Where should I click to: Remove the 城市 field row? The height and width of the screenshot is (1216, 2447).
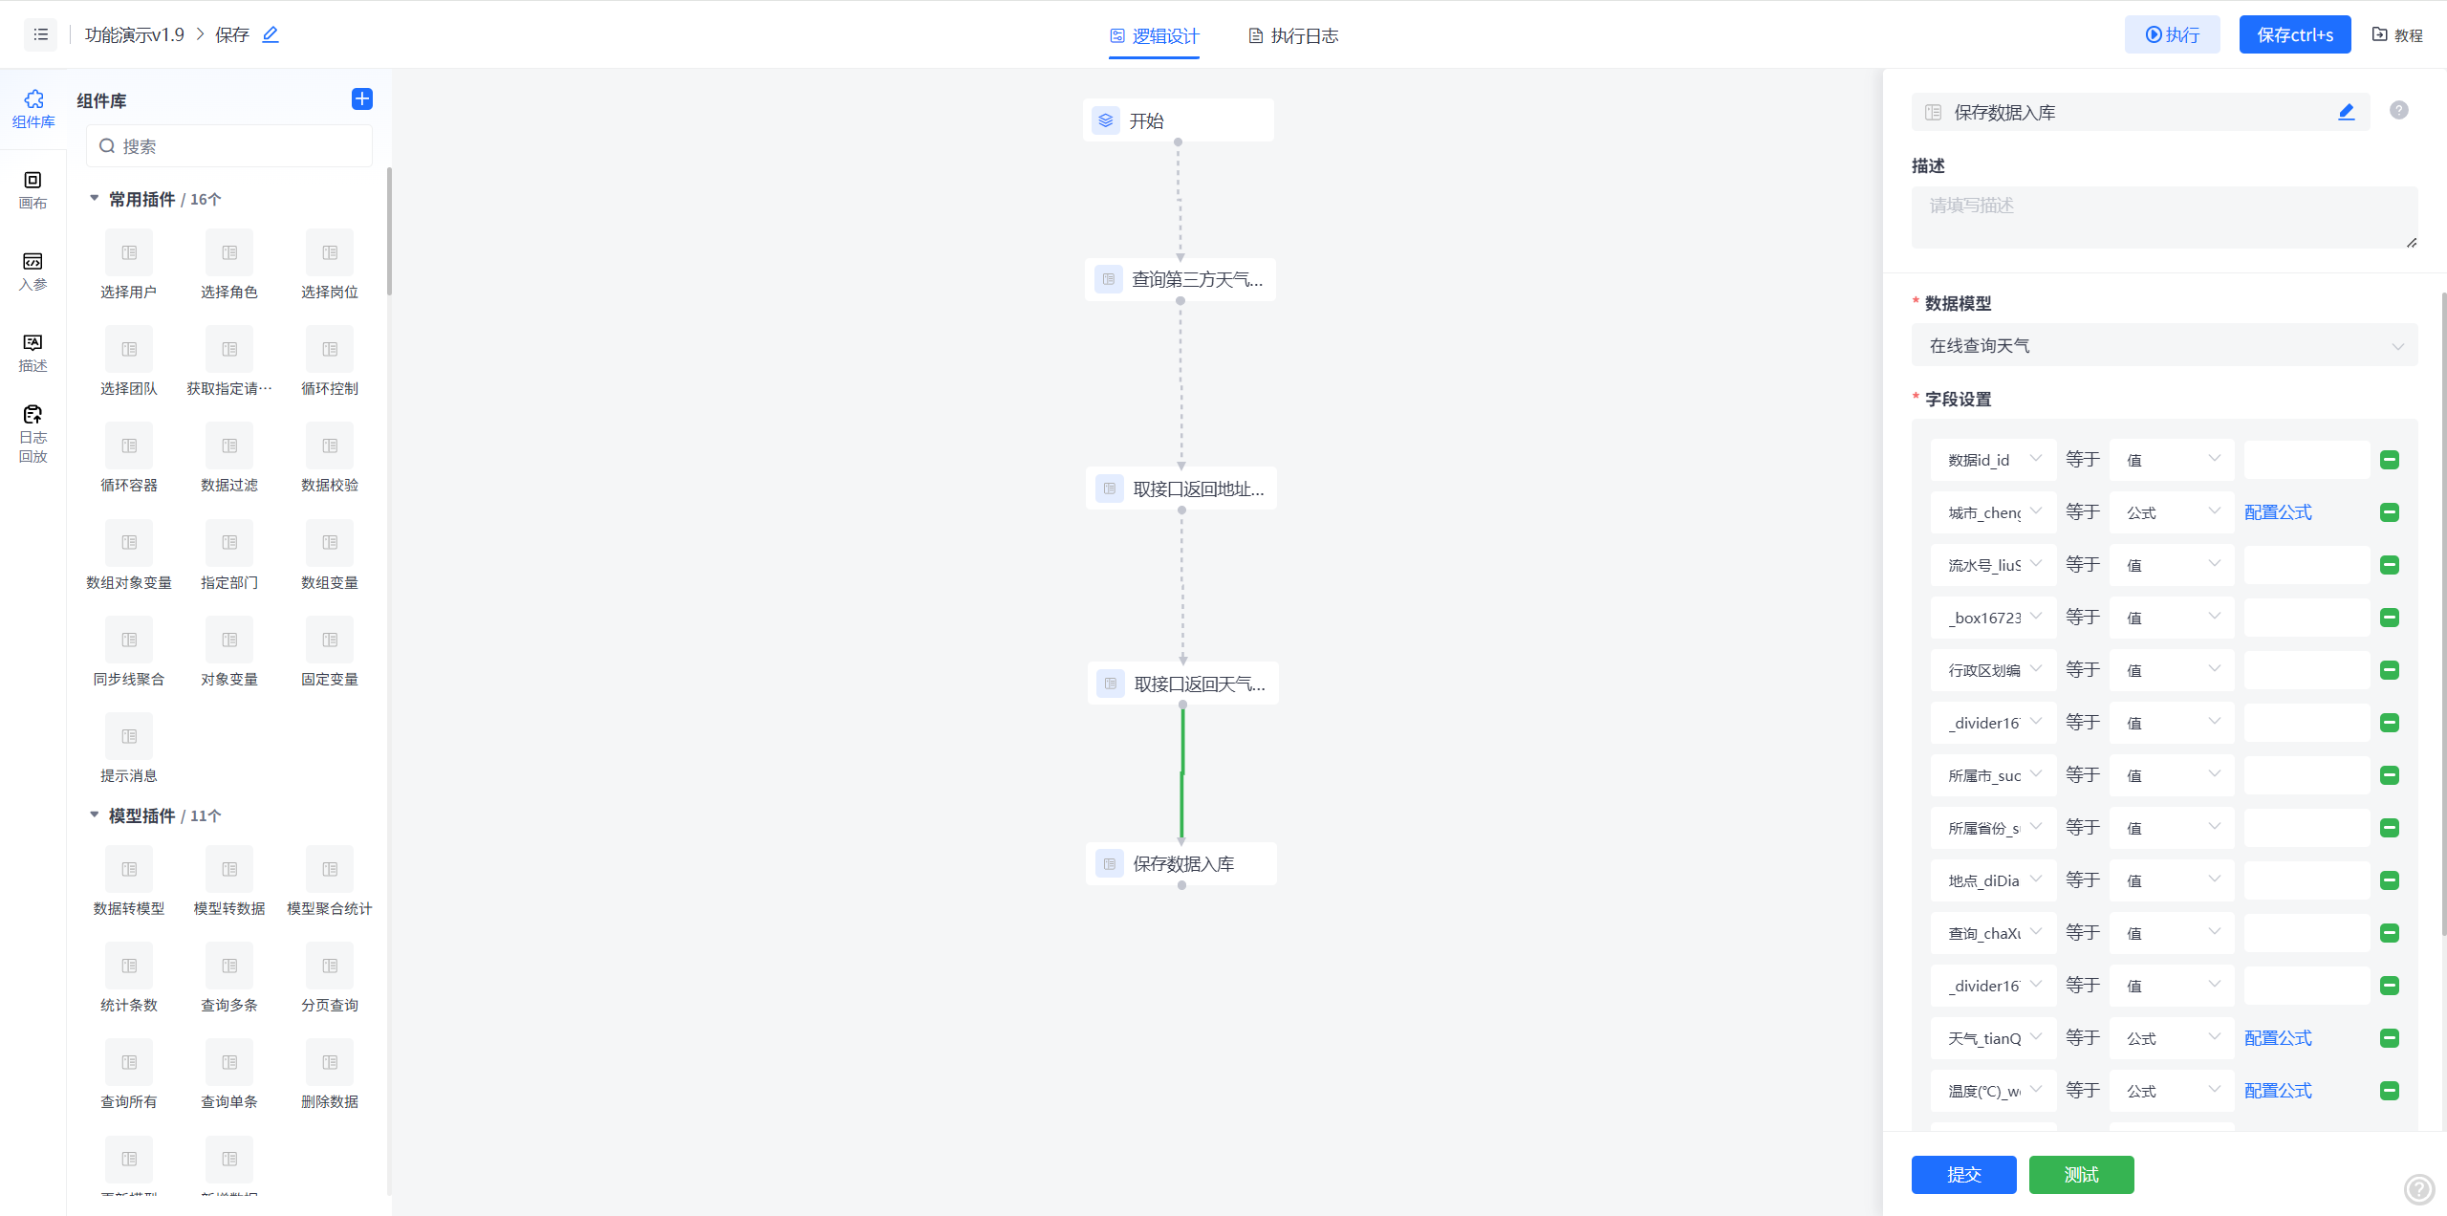[x=2389, y=512]
